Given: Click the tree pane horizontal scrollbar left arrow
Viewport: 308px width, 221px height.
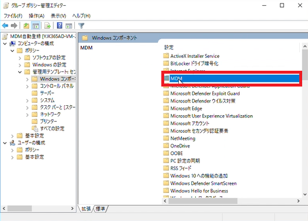Looking at the screenshot, I should (x=4, y=208).
